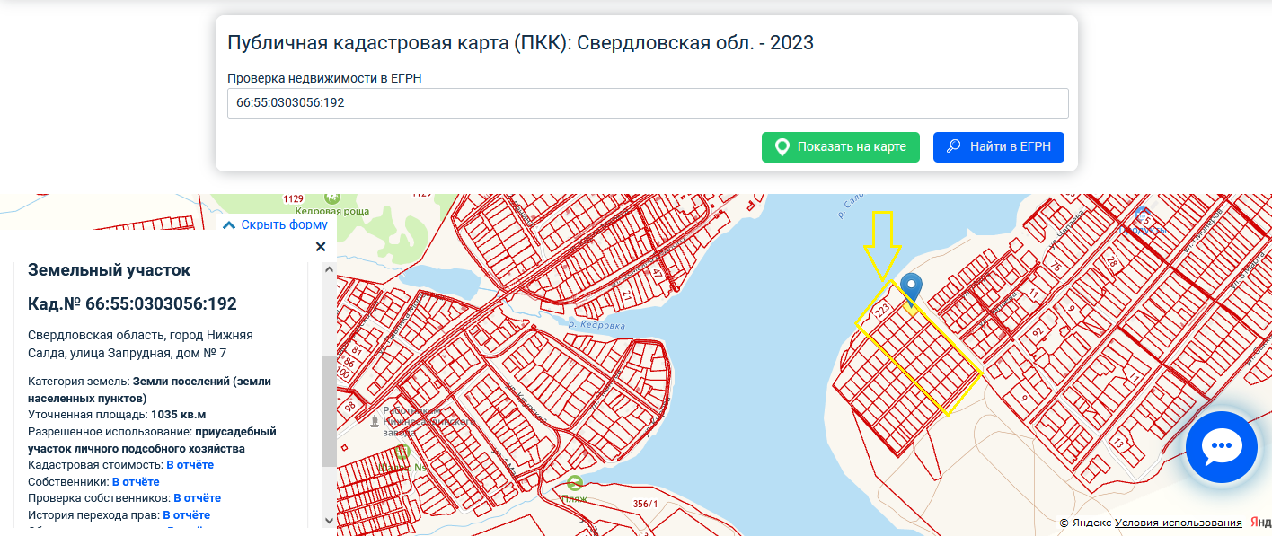Close the parcel info panel with X
1272x536 pixels.
click(321, 246)
